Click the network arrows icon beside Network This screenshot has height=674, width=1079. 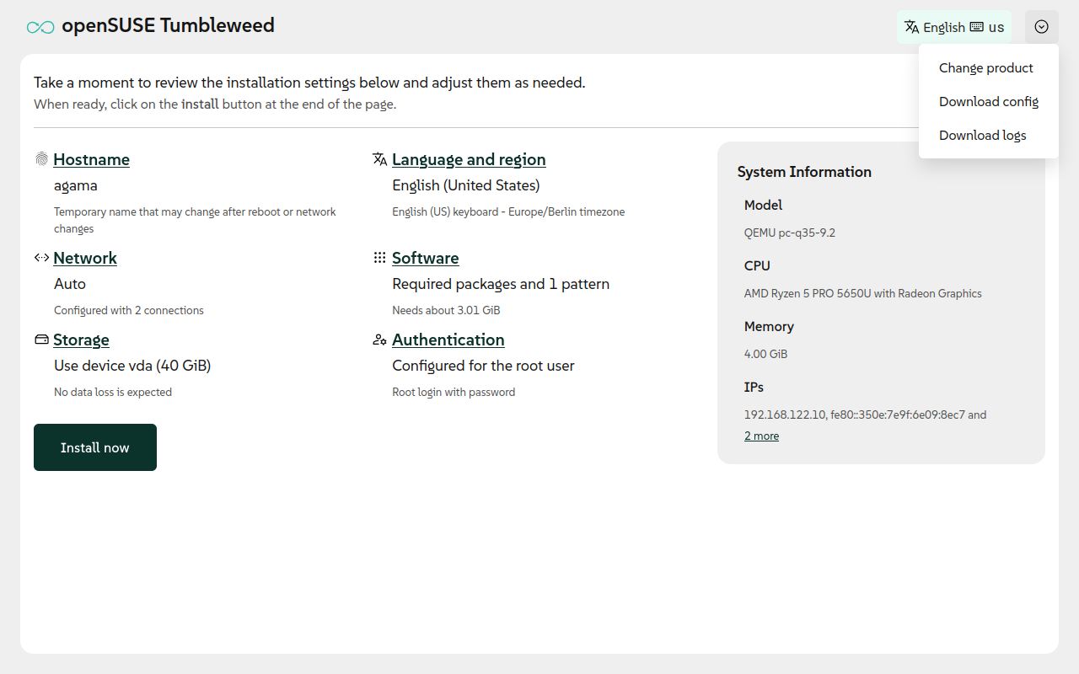coord(40,257)
